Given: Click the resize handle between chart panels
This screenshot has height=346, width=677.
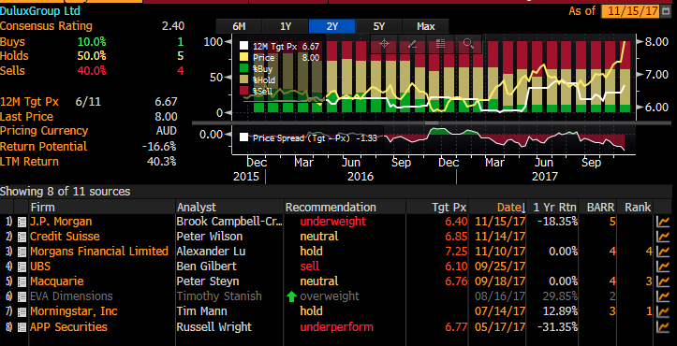Looking at the screenshot, I should (x=432, y=123).
